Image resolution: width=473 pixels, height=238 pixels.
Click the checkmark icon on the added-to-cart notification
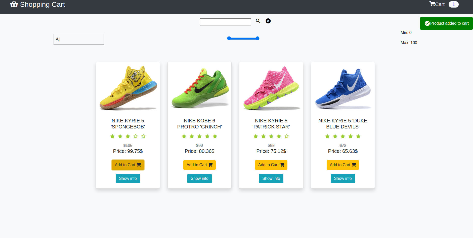(427, 23)
